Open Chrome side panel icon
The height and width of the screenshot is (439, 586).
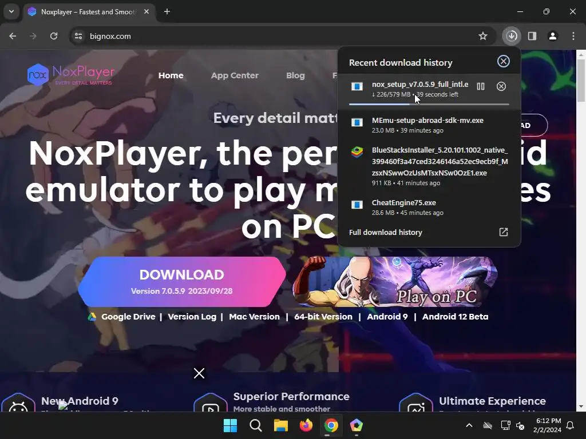[532, 36]
